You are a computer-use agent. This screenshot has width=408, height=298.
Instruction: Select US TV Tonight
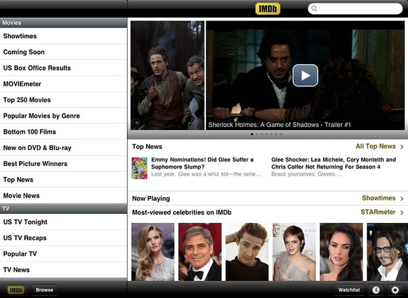pyautogui.click(x=63, y=222)
